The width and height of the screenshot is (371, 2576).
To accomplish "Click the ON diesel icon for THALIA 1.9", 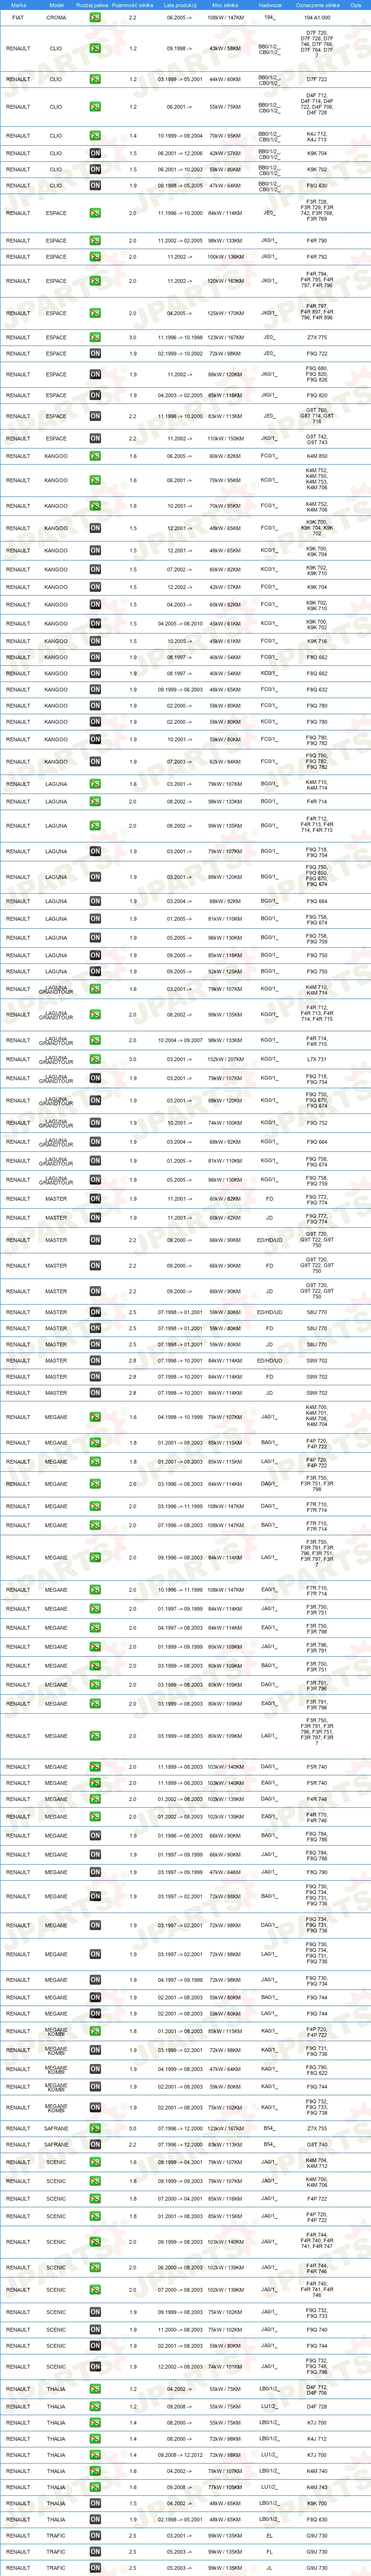I will pos(95,2519).
